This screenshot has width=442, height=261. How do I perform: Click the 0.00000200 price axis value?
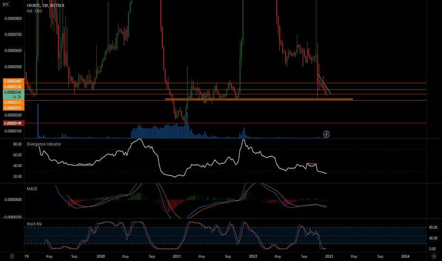point(13,115)
